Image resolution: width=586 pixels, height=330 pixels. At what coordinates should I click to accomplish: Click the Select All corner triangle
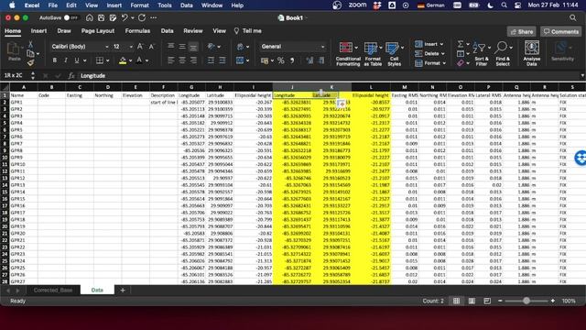5,87
